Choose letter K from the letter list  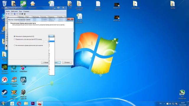coord(51,51)
